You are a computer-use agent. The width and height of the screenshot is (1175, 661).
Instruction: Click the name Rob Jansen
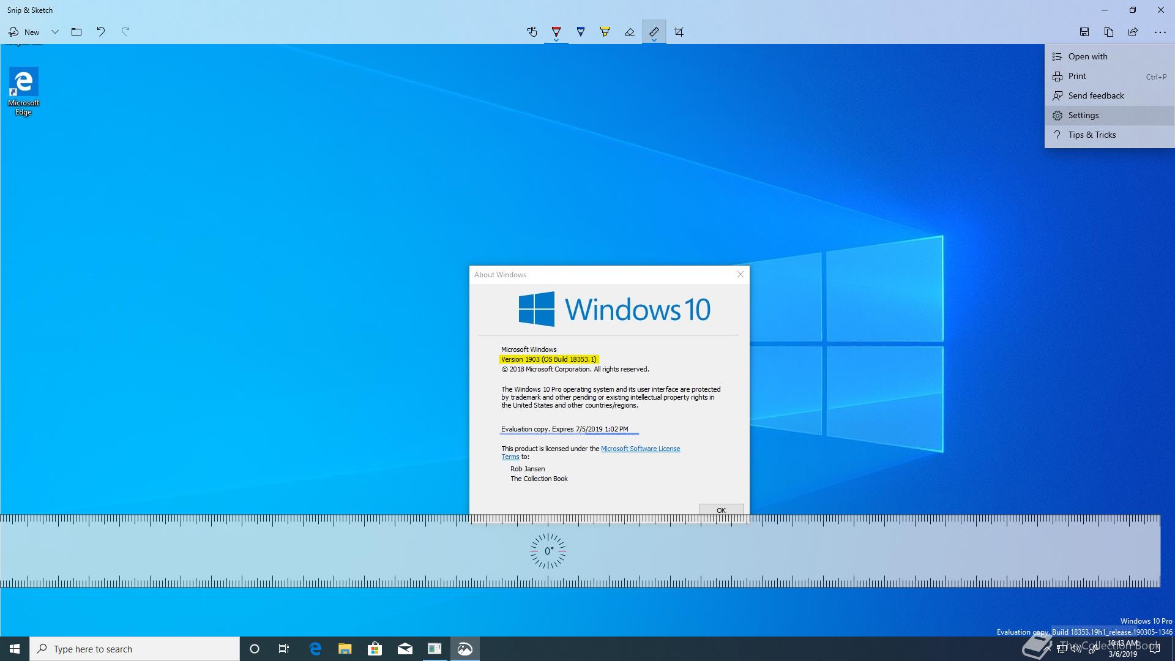(x=528, y=469)
